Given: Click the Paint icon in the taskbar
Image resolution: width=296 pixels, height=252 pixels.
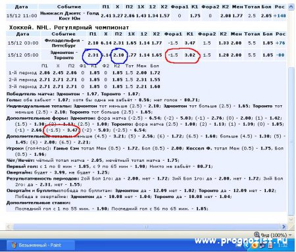Looking at the screenshot, I should 14,245.
